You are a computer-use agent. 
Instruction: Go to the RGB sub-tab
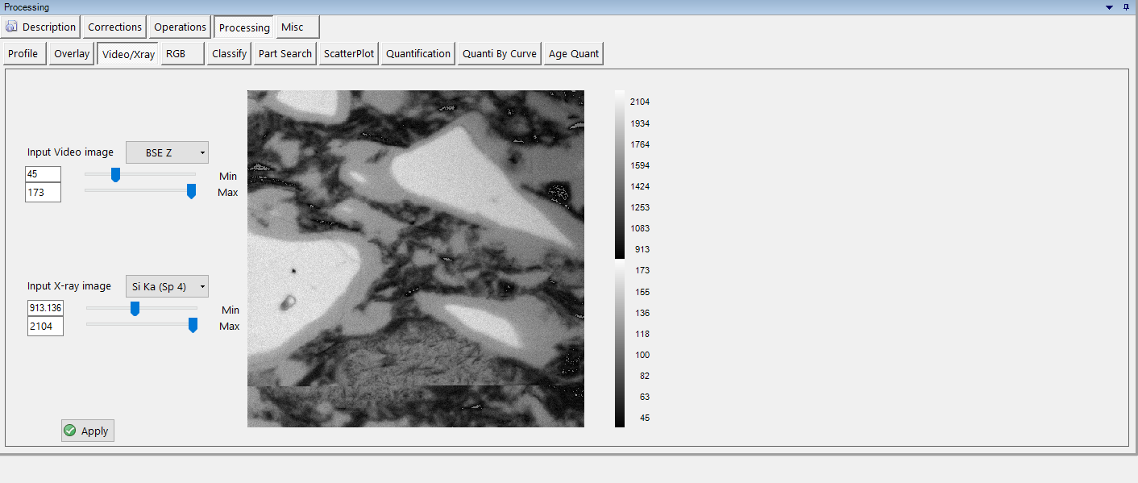(176, 54)
